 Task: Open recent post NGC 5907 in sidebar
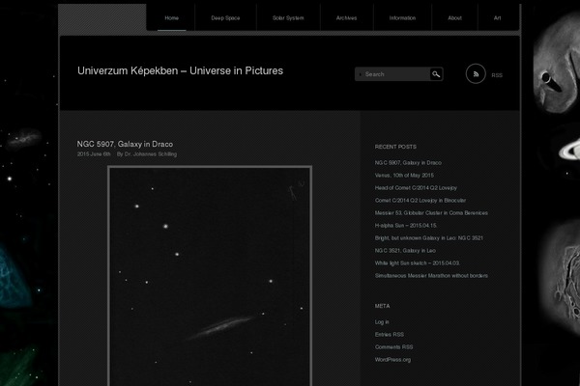[x=408, y=162]
